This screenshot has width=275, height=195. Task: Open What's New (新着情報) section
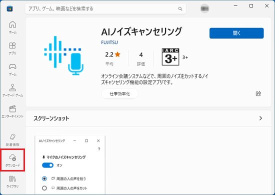coord(12,139)
